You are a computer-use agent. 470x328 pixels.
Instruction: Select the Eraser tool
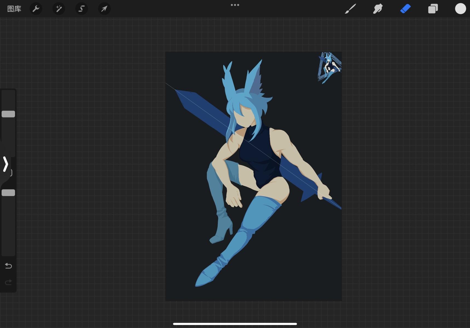(x=405, y=9)
